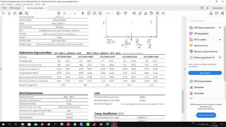Open the fit page options arrow

coord(121,13)
